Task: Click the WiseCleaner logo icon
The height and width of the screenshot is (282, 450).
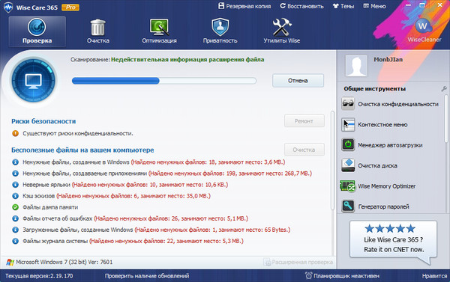Action: [x=423, y=26]
